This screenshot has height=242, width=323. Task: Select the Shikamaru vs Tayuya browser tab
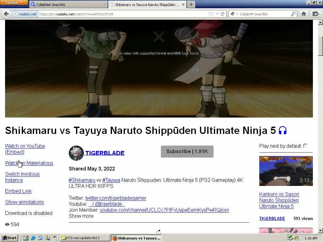tap(147, 4)
